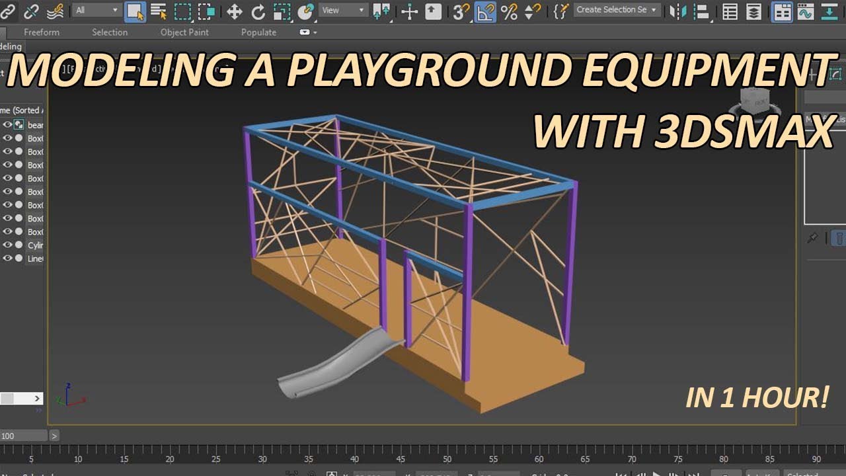
Task: Click frame 60 on the timeline
Action: point(539,459)
